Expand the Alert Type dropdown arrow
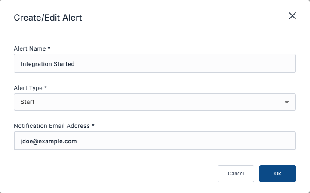This screenshot has height=193, width=310. (x=287, y=102)
